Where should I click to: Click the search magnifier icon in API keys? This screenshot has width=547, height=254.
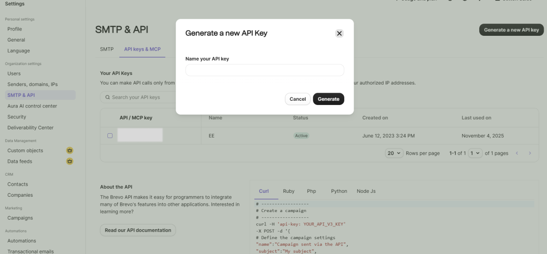point(107,97)
